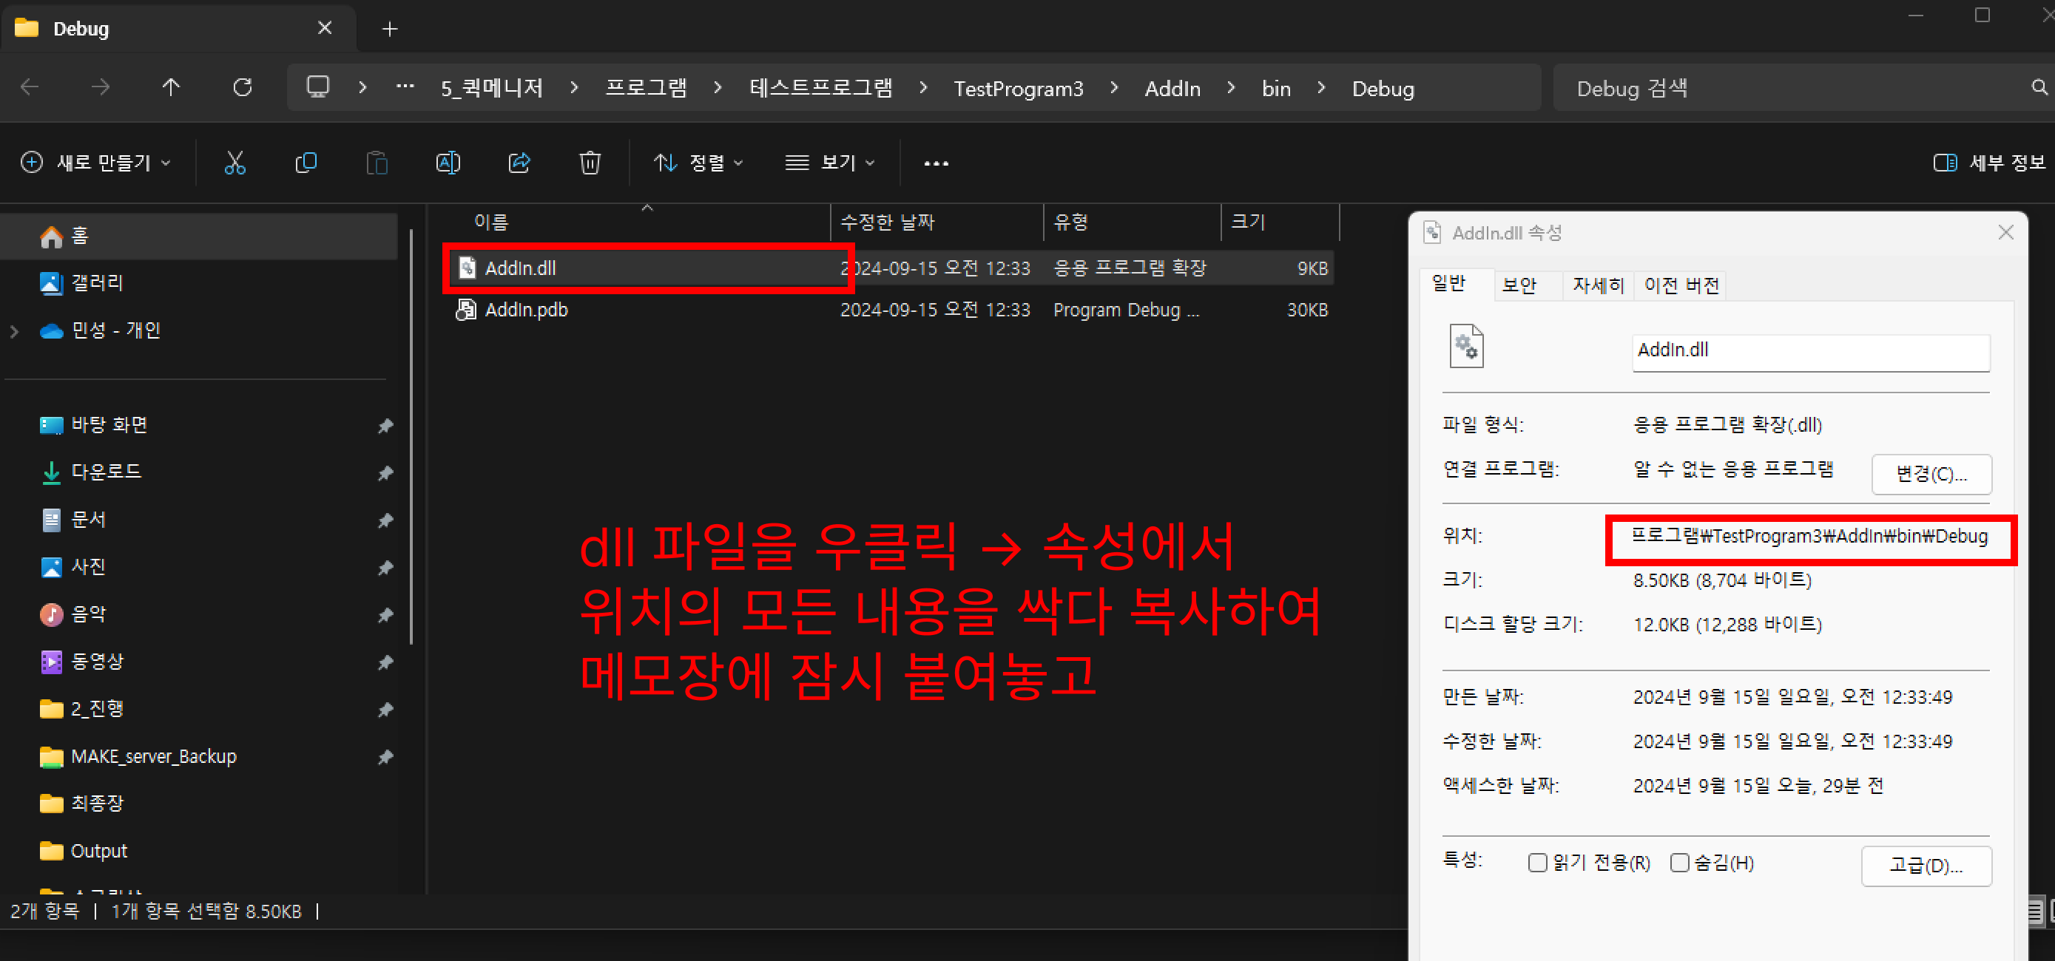Expand chevron after TestProgram3 breadcrumb

coord(1115,88)
